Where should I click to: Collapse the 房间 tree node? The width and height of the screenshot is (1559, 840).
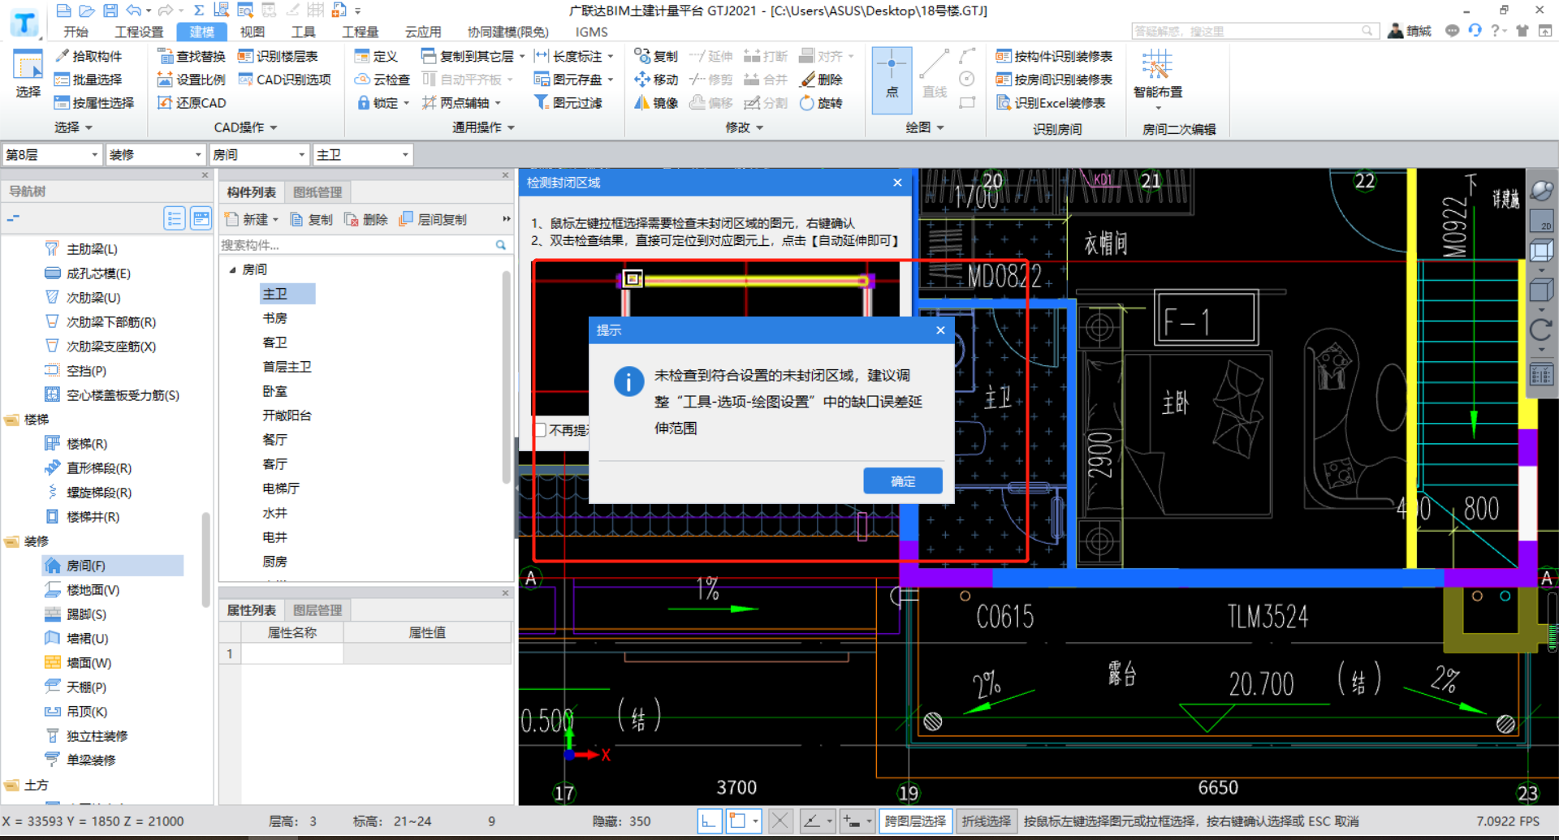[232, 269]
